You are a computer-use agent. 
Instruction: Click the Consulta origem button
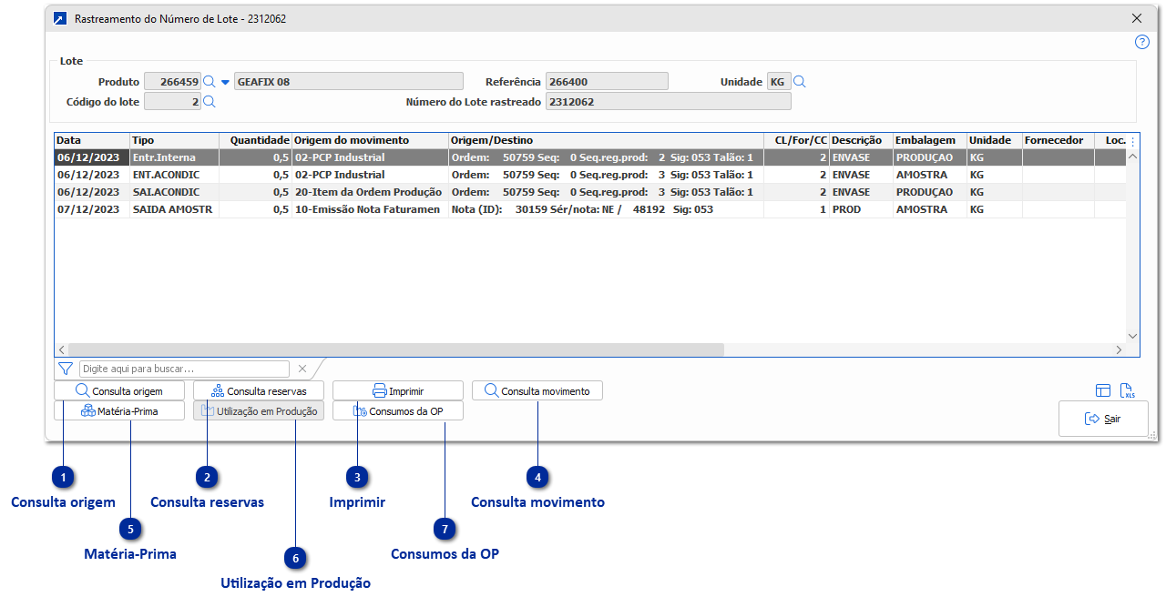pyautogui.click(x=119, y=391)
